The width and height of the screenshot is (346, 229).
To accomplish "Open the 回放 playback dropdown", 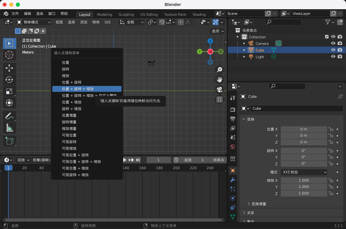I will [24, 160].
